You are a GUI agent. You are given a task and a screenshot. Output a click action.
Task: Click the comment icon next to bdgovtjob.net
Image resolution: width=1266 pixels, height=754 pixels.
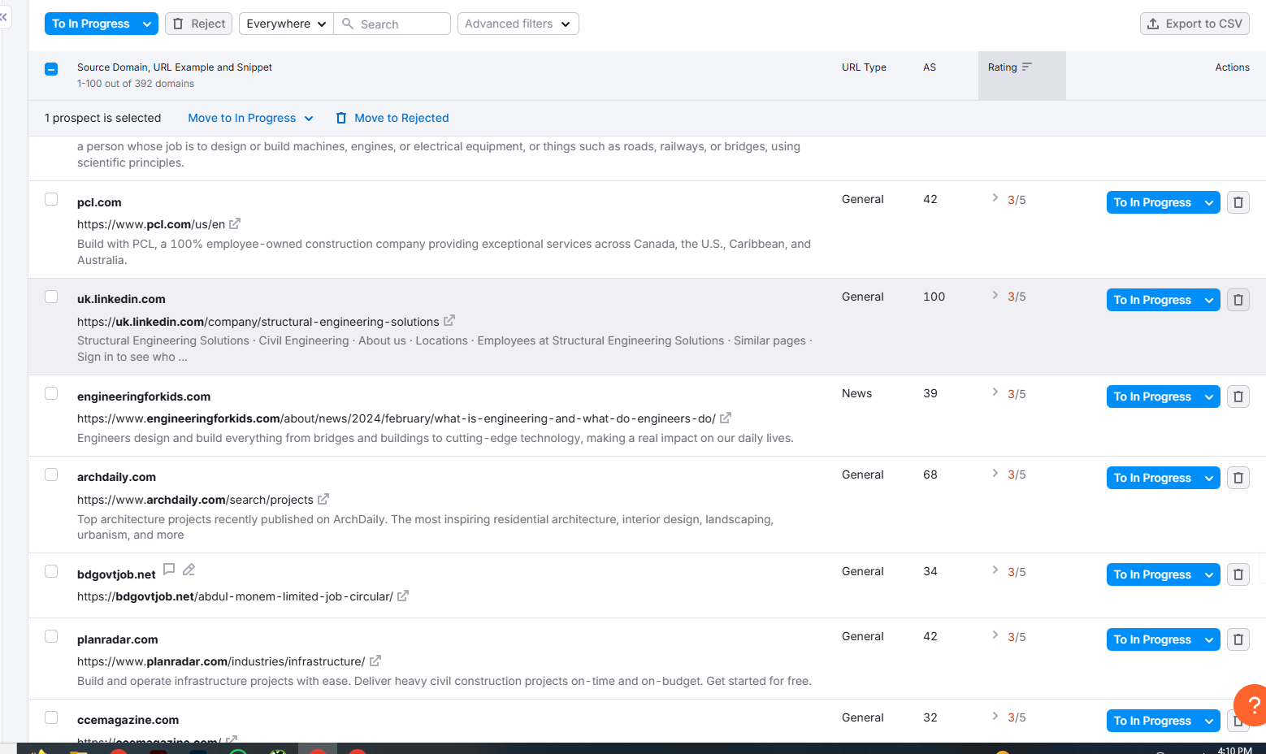click(x=169, y=570)
